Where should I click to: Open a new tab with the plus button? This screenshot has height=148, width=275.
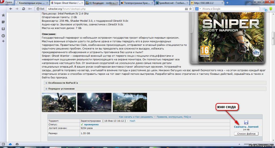pos(227,3)
